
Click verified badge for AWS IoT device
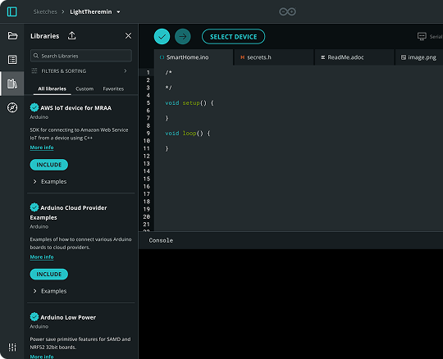click(x=34, y=107)
